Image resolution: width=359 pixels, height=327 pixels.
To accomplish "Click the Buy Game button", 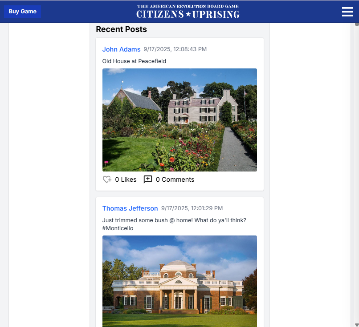I will pyautogui.click(x=22, y=12).
